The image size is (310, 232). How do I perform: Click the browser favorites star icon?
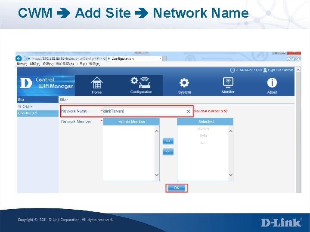pyautogui.click(x=293, y=58)
